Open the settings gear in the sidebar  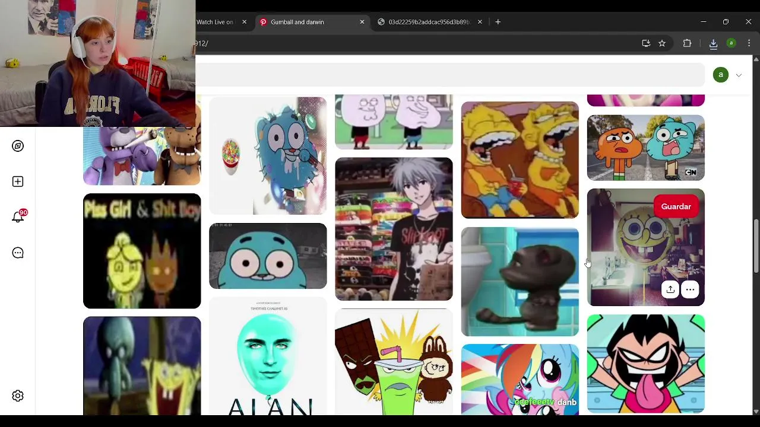coord(18,396)
